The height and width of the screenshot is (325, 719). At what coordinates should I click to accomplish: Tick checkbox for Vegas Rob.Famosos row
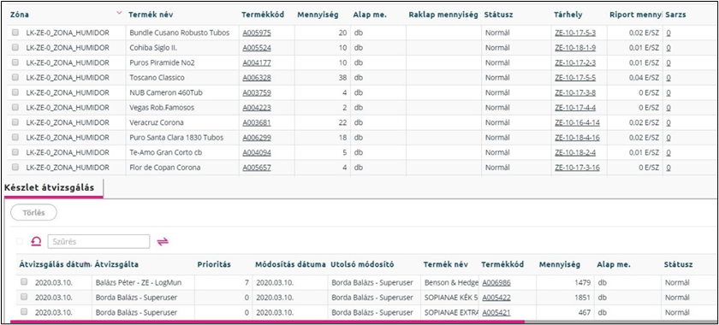15,108
